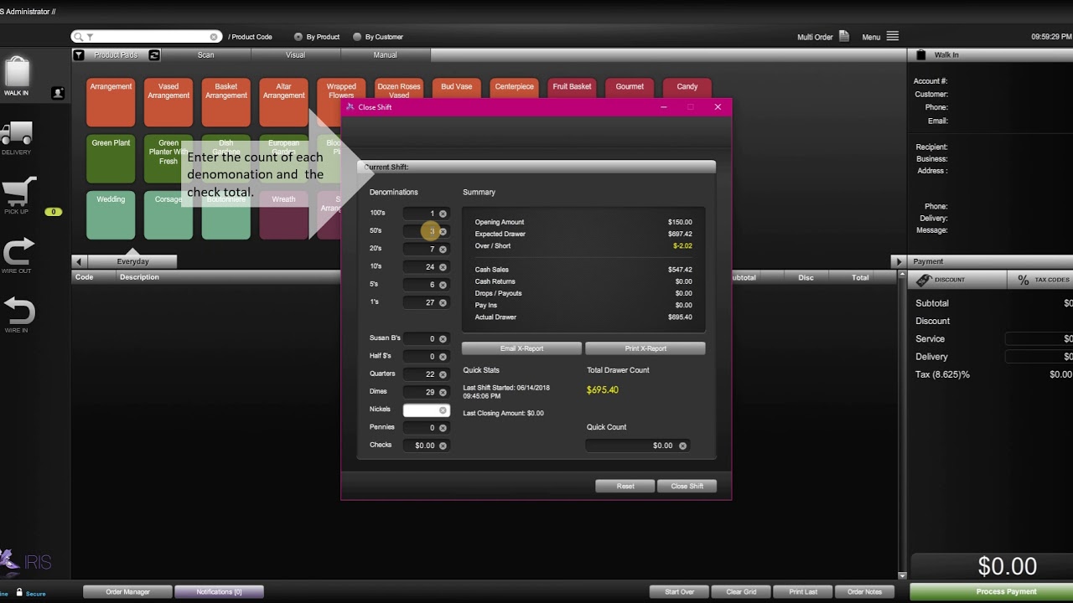The height and width of the screenshot is (603, 1073).
Task: Click the Print X-Report button
Action: click(x=645, y=348)
